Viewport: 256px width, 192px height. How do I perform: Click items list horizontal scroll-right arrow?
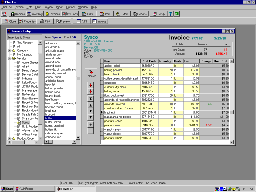(74, 141)
